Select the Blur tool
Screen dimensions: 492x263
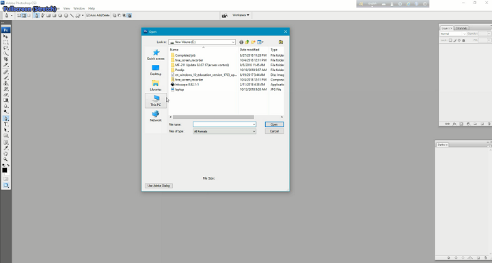point(5,106)
